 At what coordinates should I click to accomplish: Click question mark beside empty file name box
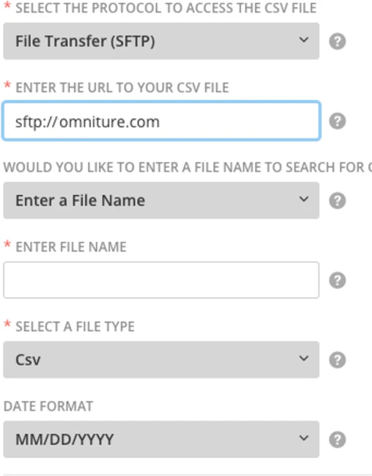[x=338, y=280]
